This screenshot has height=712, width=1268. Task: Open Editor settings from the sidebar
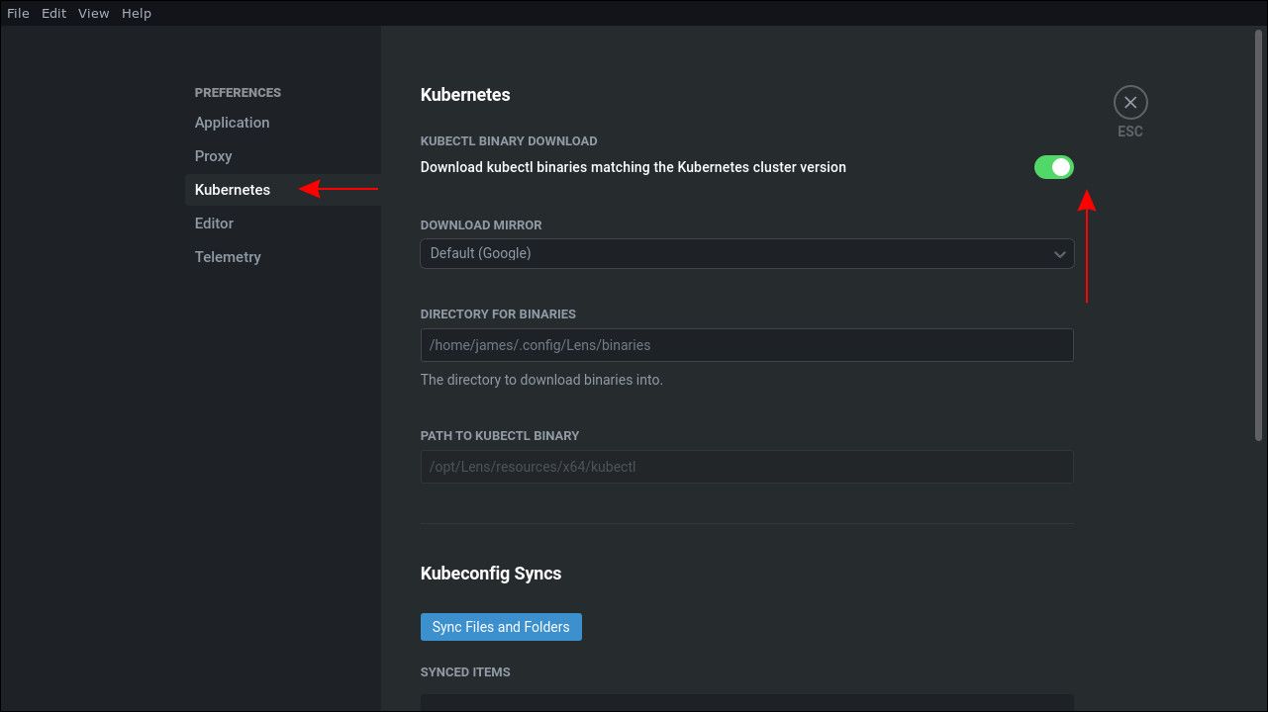[214, 222]
